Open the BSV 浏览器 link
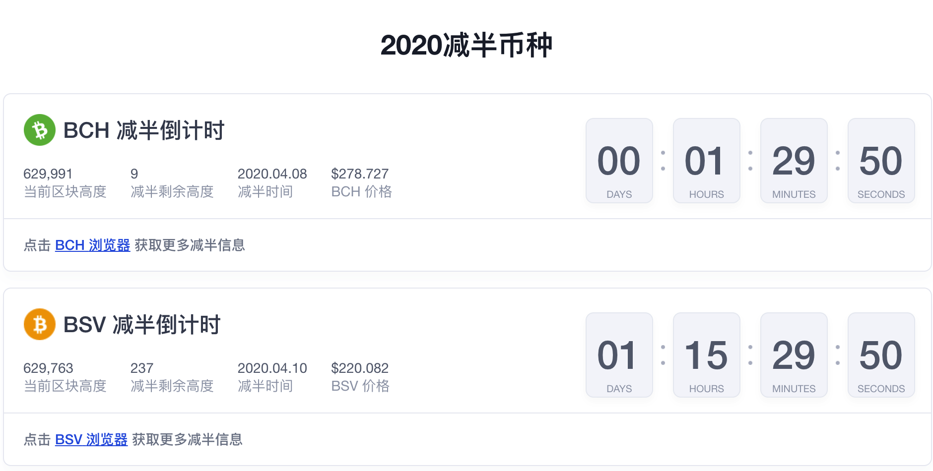Viewport: 933px width, 471px height. click(x=91, y=439)
